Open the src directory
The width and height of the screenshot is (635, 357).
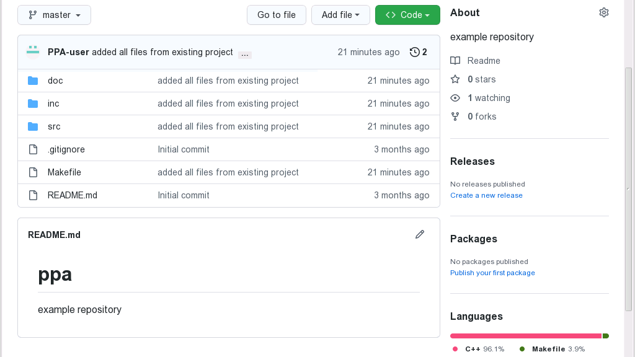coord(54,126)
